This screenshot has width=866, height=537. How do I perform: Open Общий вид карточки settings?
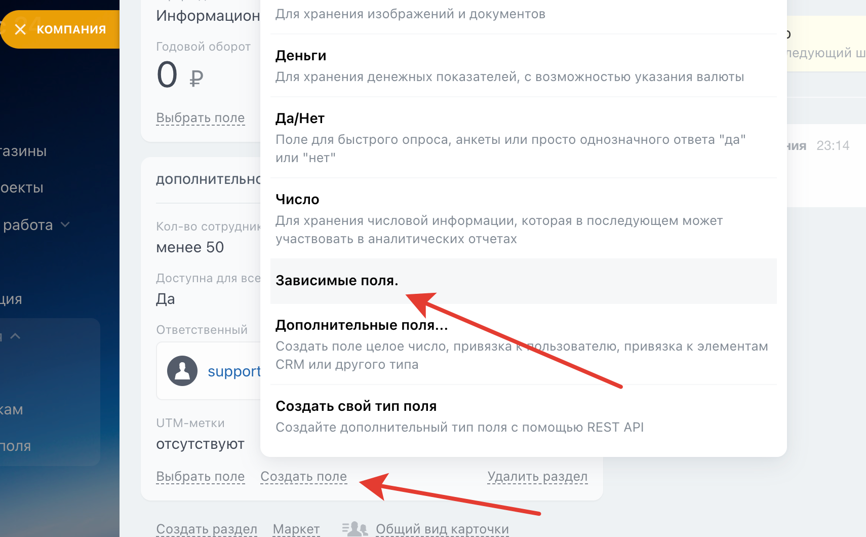[x=442, y=529]
